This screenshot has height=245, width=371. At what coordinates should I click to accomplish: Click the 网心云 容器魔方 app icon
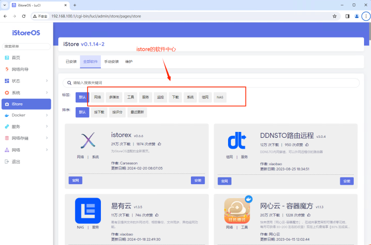(237, 211)
